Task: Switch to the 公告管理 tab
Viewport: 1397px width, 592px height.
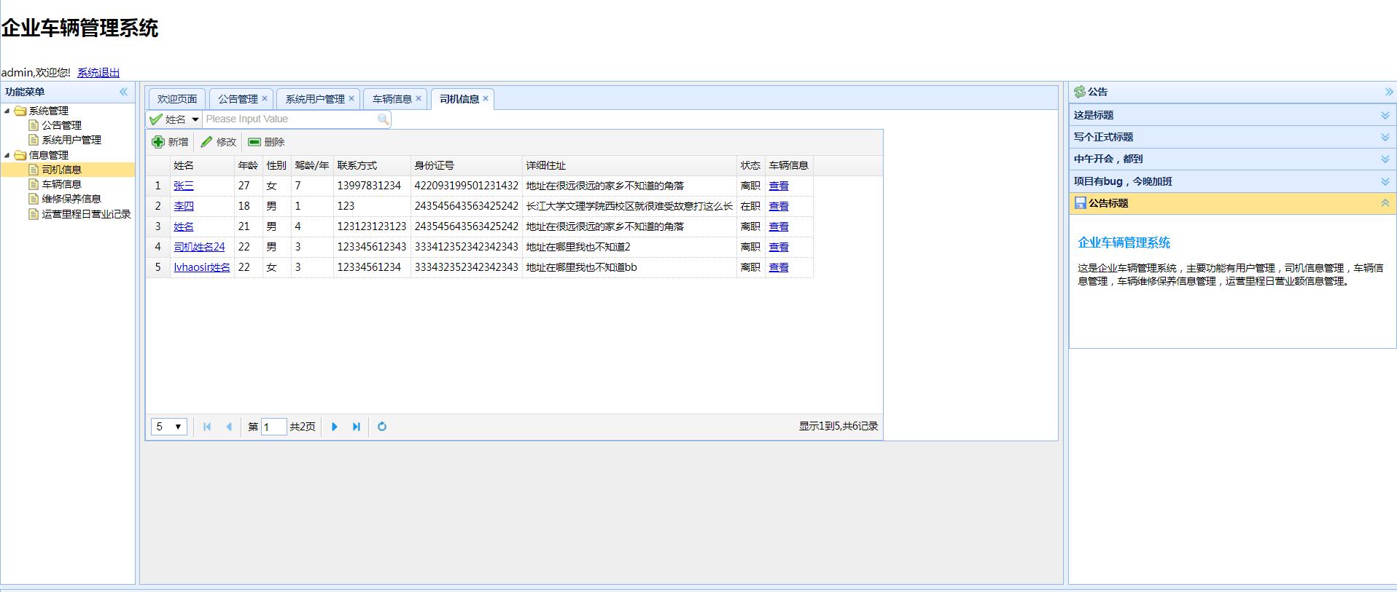Action: pyautogui.click(x=238, y=99)
